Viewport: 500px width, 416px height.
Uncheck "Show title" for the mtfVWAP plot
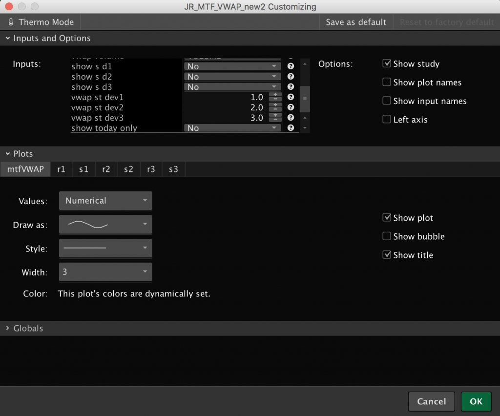pos(386,254)
